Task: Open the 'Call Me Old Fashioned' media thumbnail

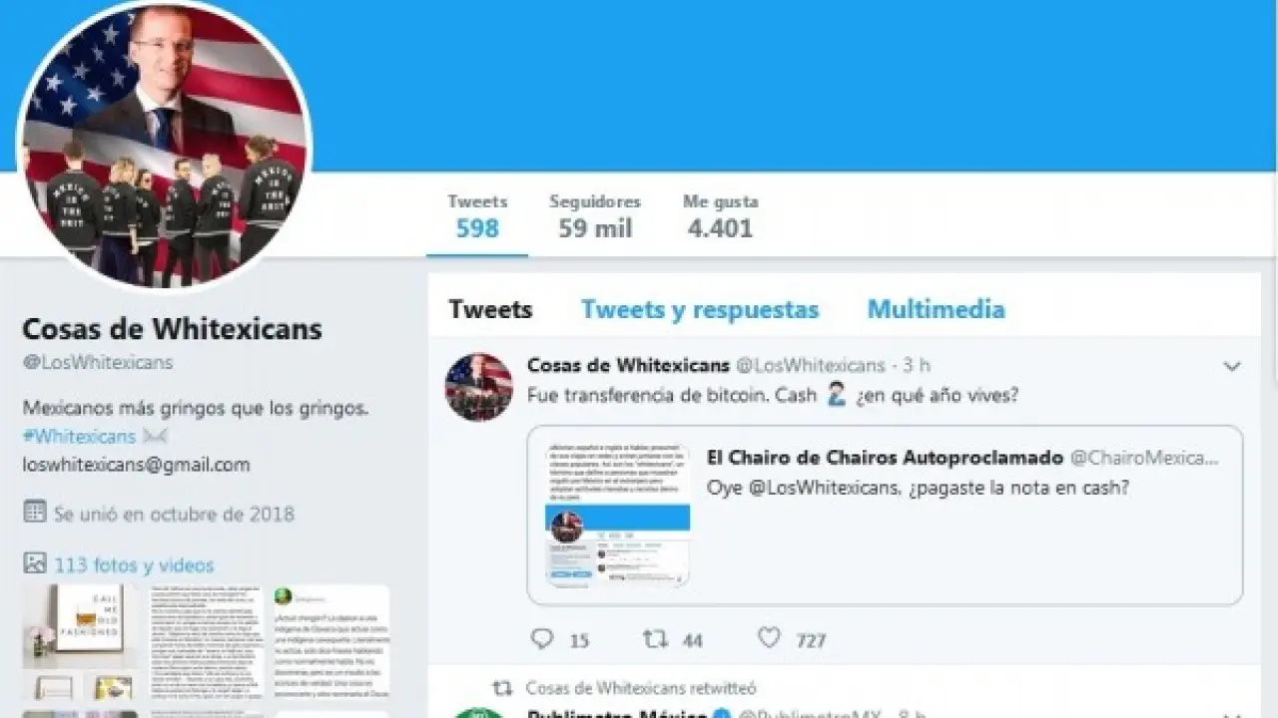Action: (80, 626)
